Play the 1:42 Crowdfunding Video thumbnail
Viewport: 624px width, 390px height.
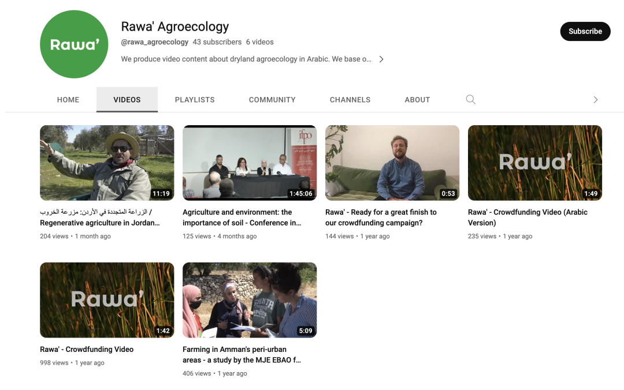(107, 300)
